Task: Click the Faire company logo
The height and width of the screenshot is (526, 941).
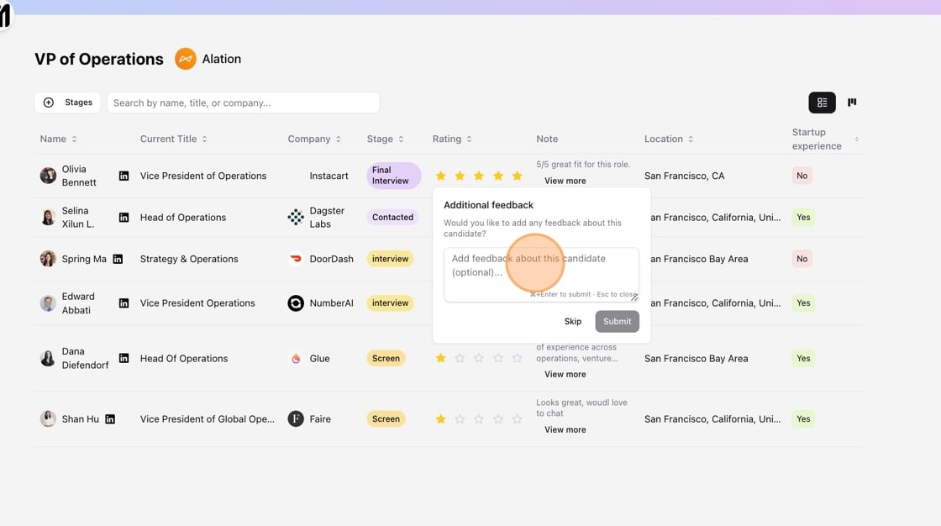Action: pyautogui.click(x=295, y=419)
